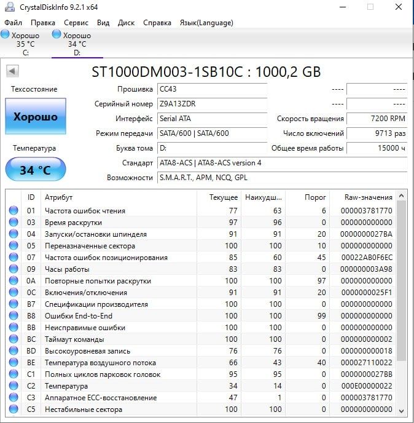This screenshot has width=414, height=423.
Task: Go to previous disk with left arrow
Action: tap(12, 71)
